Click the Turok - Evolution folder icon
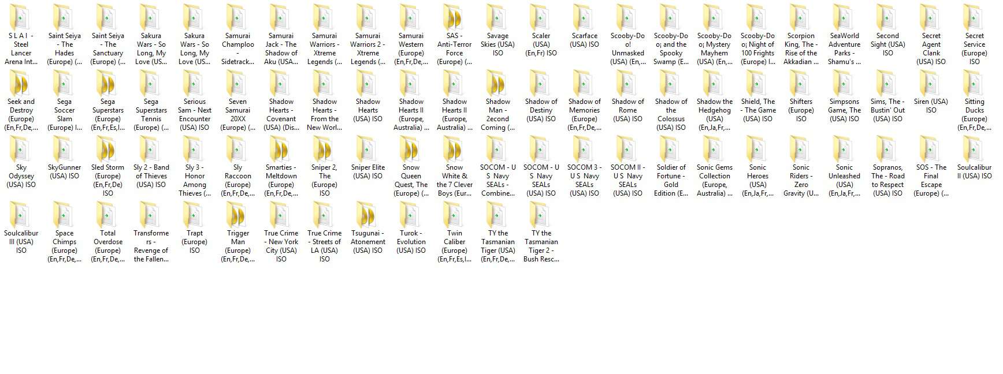This screenshot has height=374, width=1003. 411,214
